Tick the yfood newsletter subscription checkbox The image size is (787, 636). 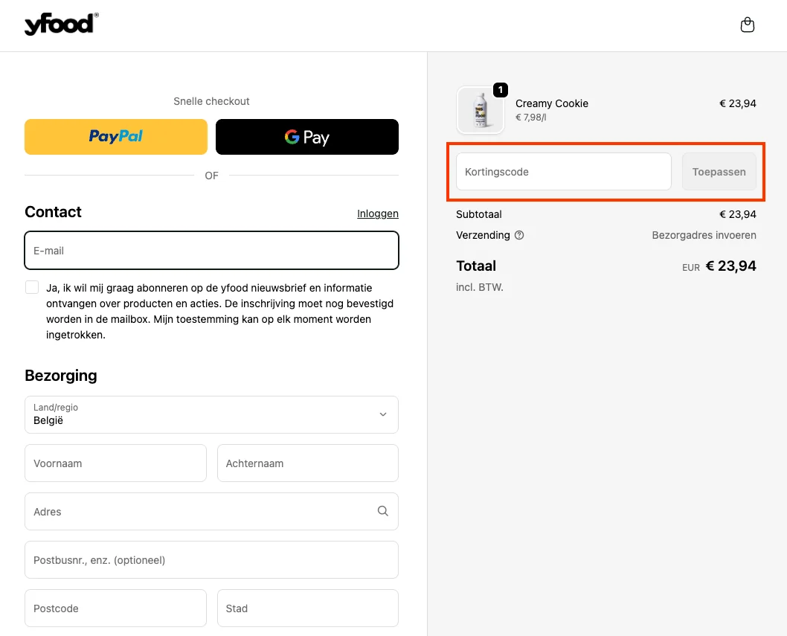coord(32,287)
